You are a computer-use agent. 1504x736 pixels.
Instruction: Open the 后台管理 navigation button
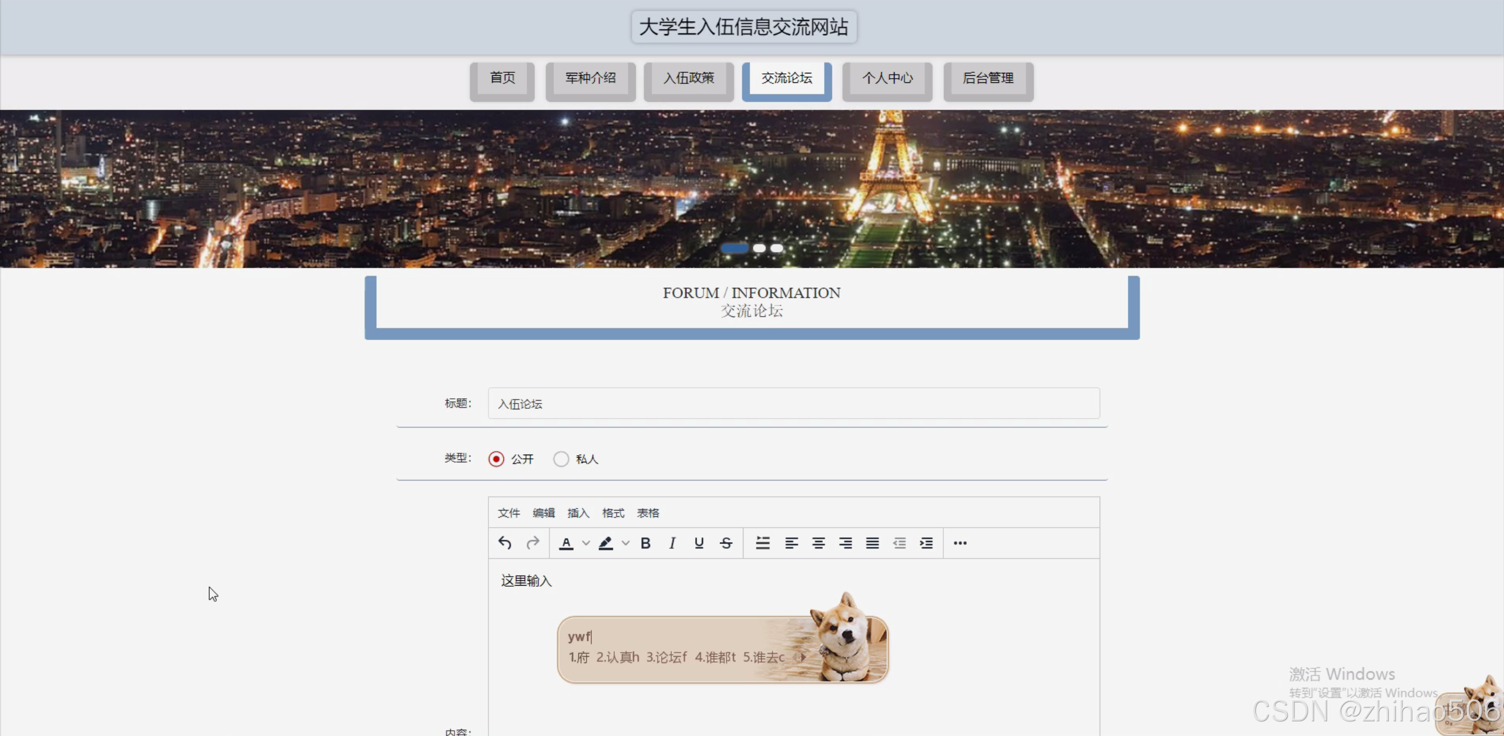tap(987, 78)
